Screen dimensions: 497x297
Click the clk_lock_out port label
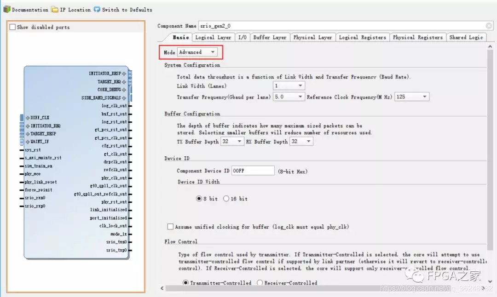(x=113, y=226)
